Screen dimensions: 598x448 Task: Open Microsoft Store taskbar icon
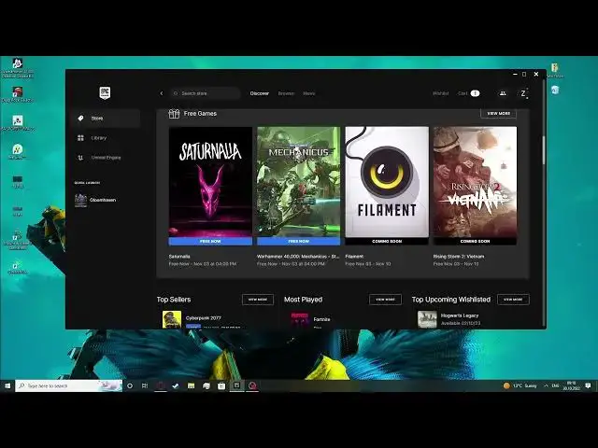pyautogui.click(x=221, y=385)
